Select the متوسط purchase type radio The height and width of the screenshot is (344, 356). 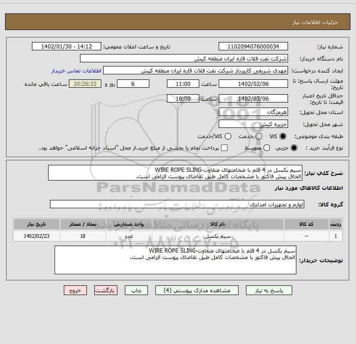(267, 148)
